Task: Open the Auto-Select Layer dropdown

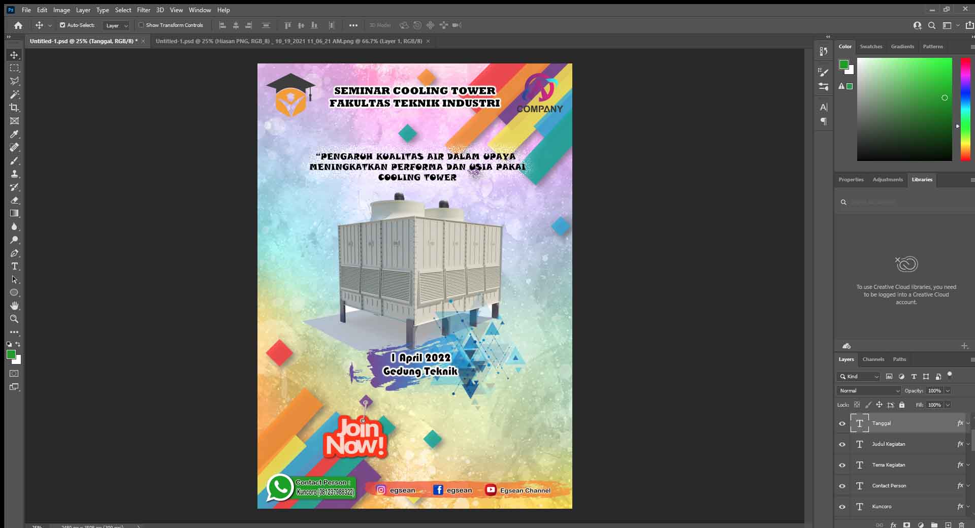Action: [116, 25]
